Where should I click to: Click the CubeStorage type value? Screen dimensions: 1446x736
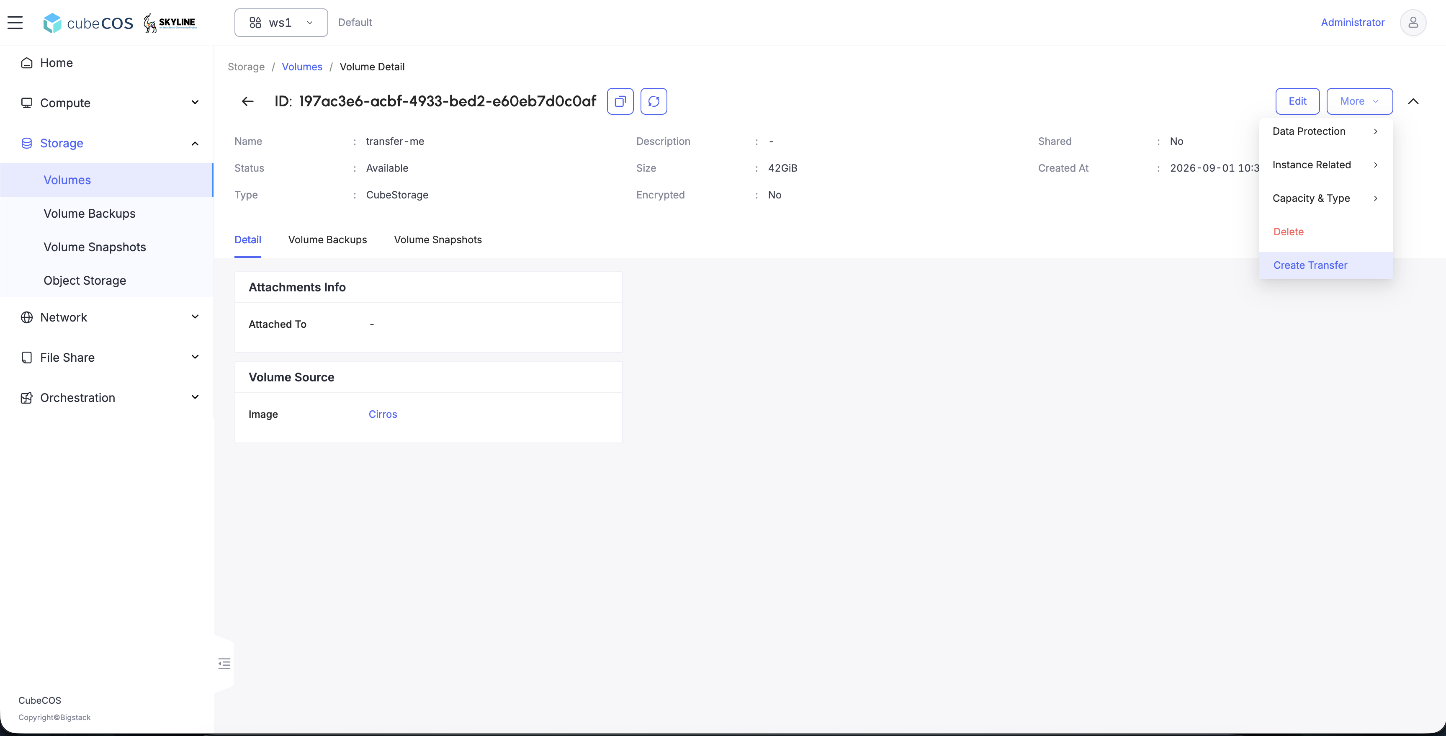coord(397,195)
